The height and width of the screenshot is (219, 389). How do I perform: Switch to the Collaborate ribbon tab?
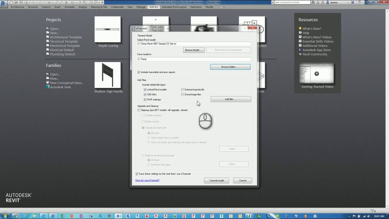(x=117, y=7)
